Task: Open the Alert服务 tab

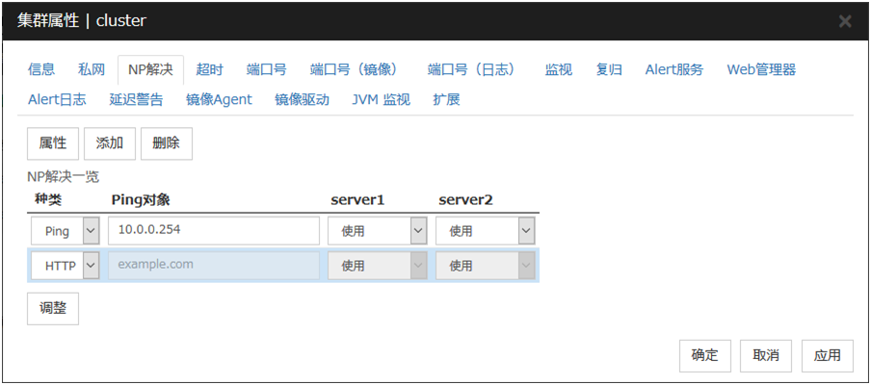Action: 673,69
